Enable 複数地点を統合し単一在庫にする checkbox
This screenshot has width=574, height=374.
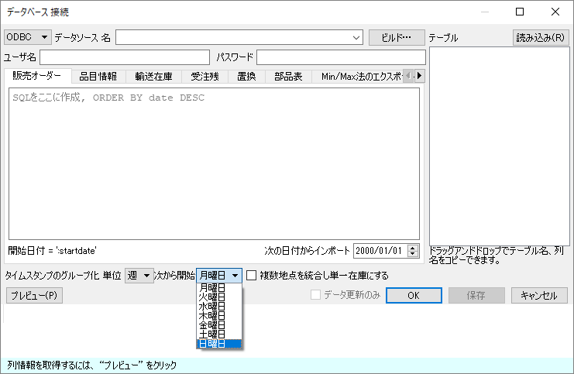pos(251,275)
